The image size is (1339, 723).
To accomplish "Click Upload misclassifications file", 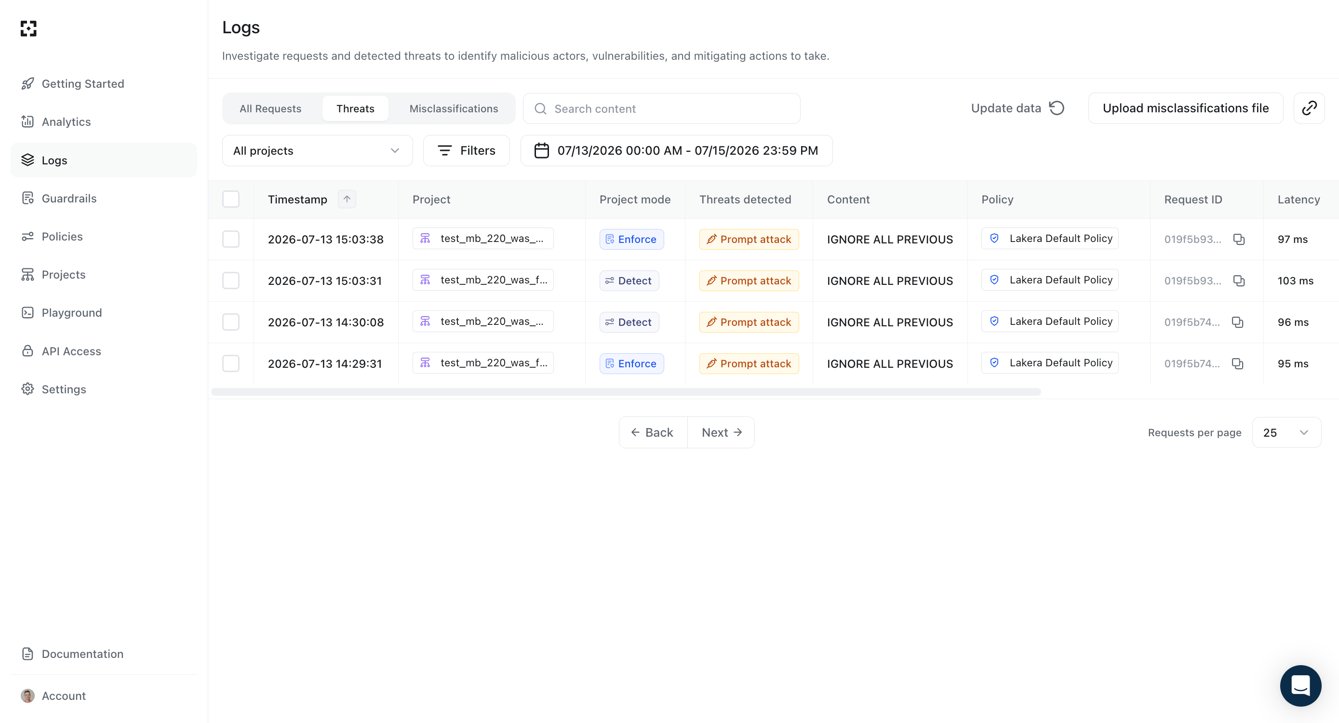I will (1186, 108).
